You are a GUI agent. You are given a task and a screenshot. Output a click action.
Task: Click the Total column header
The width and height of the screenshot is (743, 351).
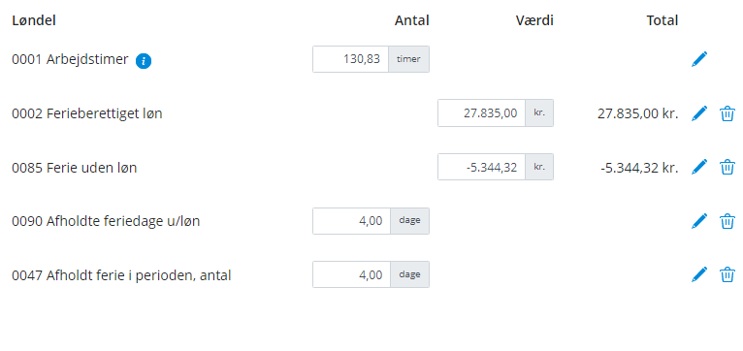coord(662,20)
